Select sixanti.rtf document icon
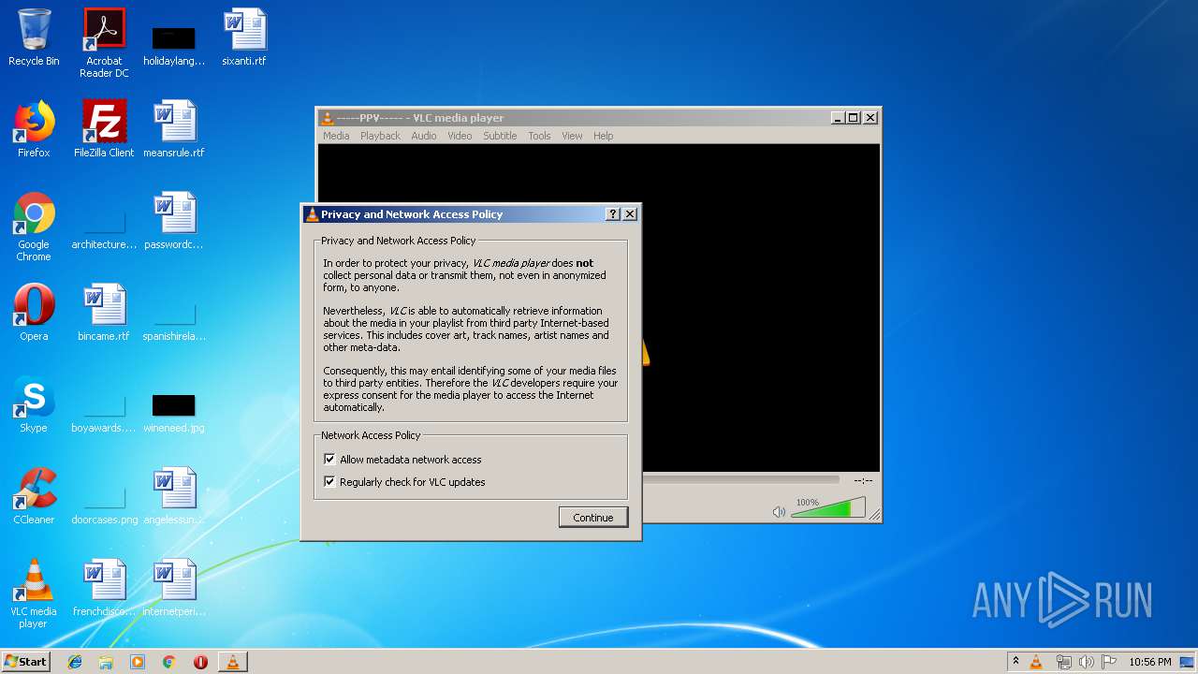This screenshot has width=1198, height=674. (x=244, y=37)
